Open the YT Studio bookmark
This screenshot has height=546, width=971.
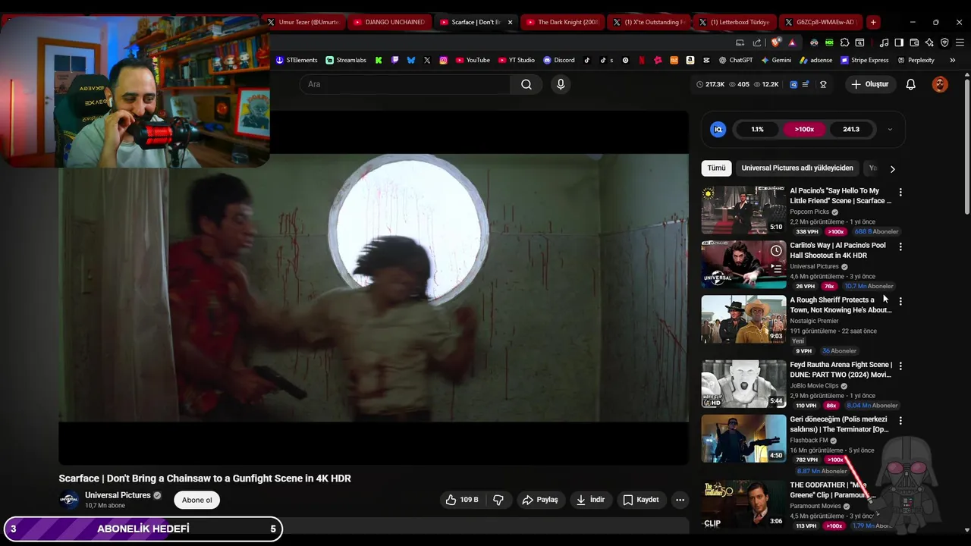517,60
